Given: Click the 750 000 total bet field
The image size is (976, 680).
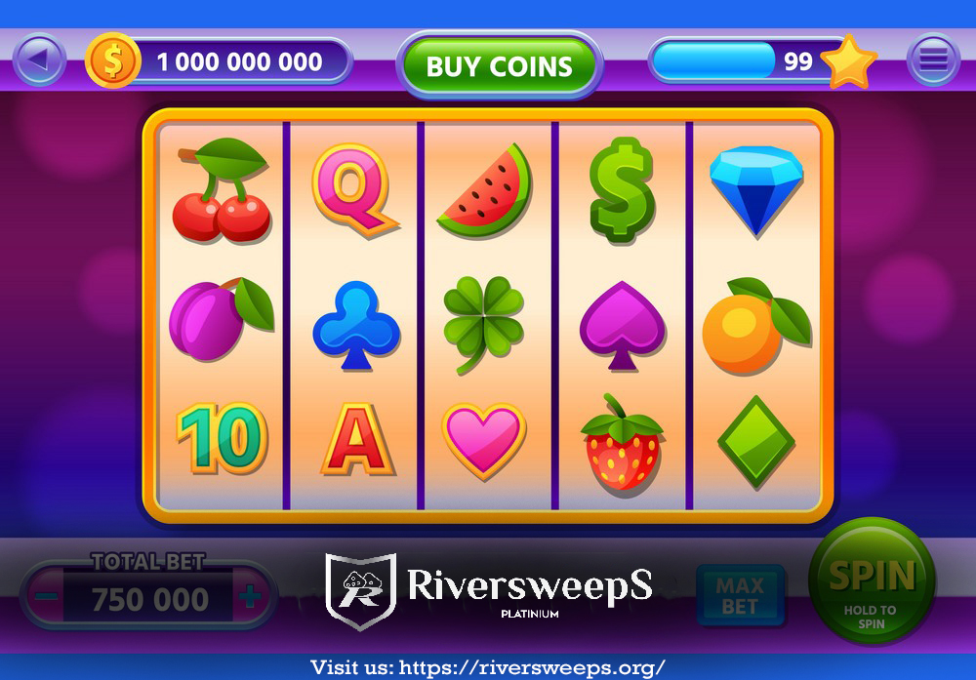Looking at the screenshot, I should [x=149, y=599].
